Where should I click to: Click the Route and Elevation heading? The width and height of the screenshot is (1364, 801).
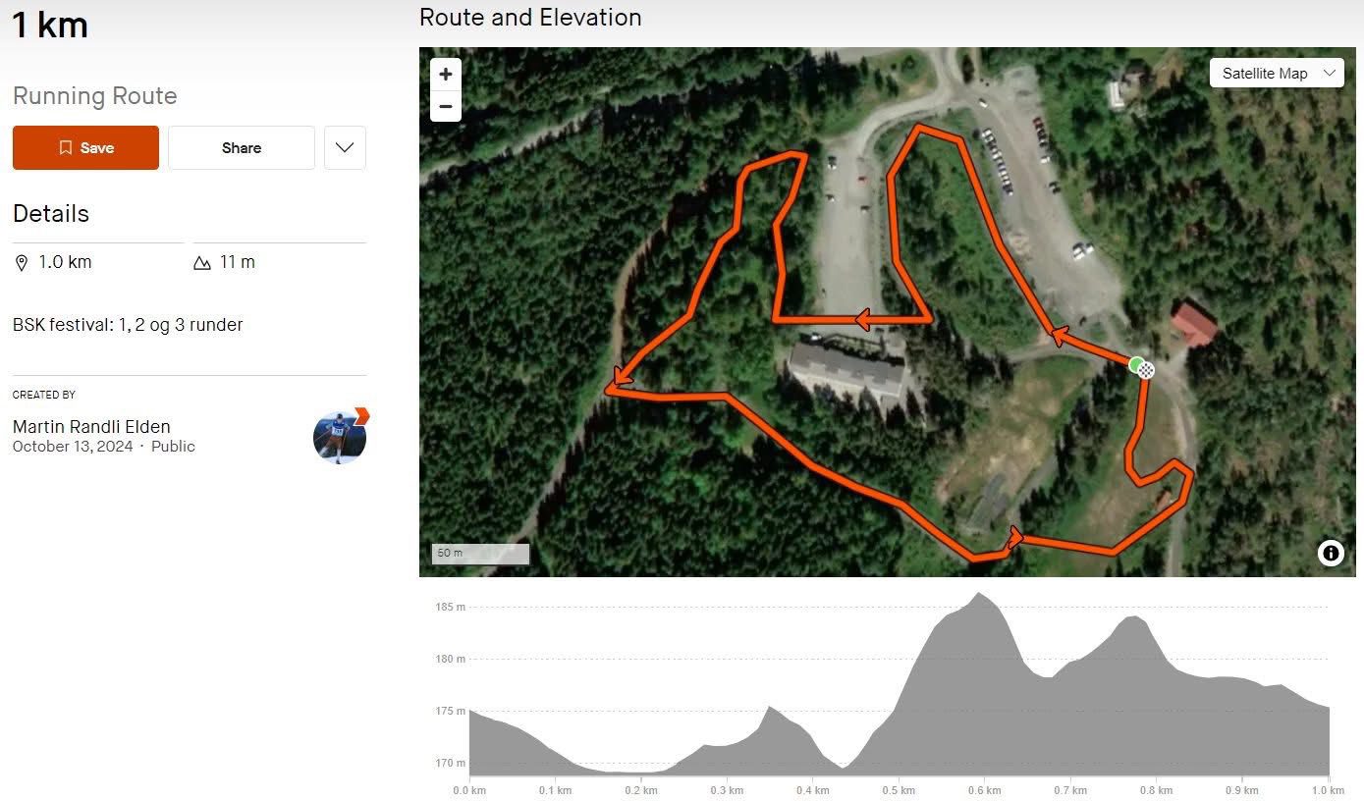point(530,18)
